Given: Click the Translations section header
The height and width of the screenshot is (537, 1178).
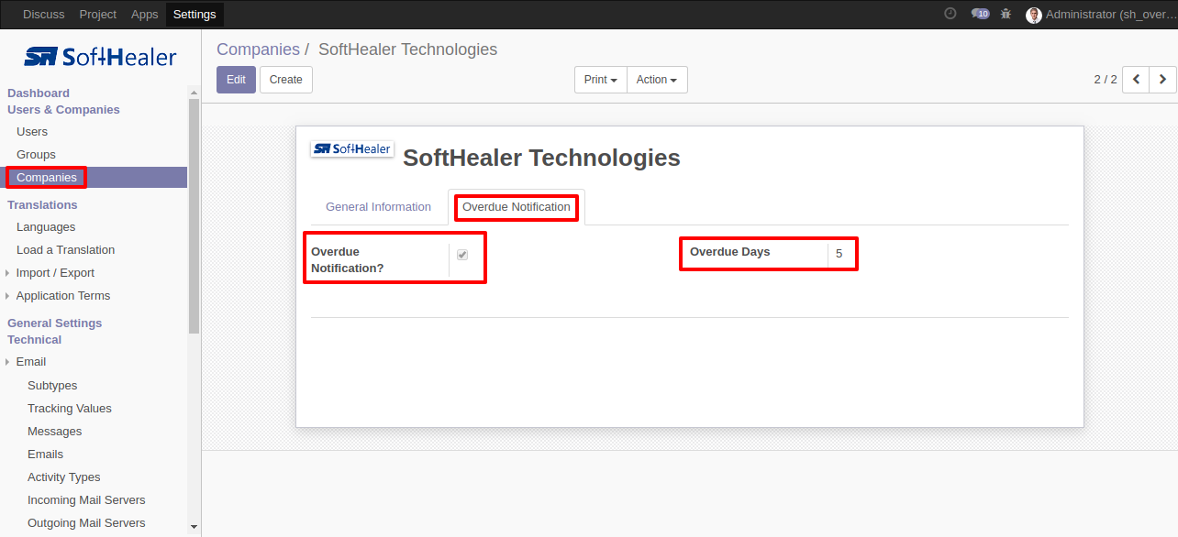Looking at the screenshot, I should [x=42, y=205].
